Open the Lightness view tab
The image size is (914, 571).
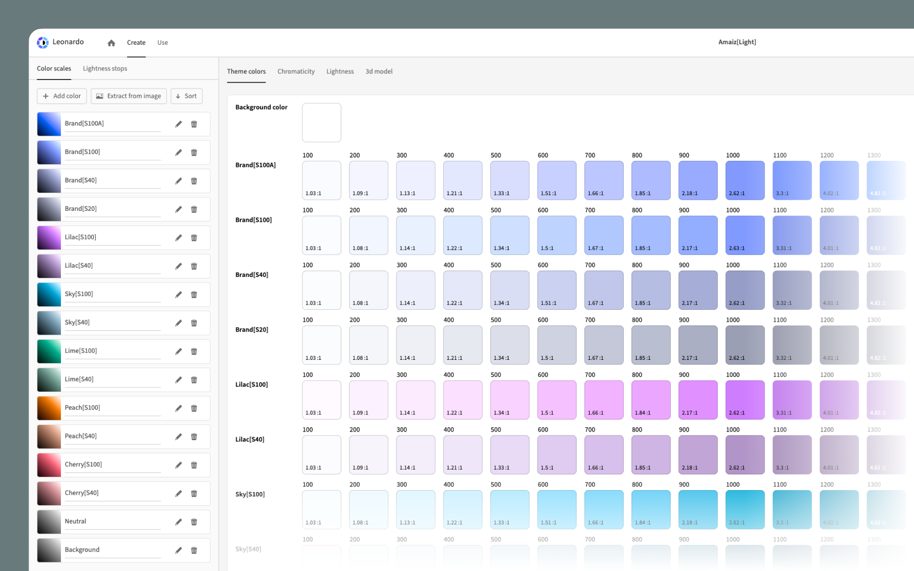(x=340, y=71)
